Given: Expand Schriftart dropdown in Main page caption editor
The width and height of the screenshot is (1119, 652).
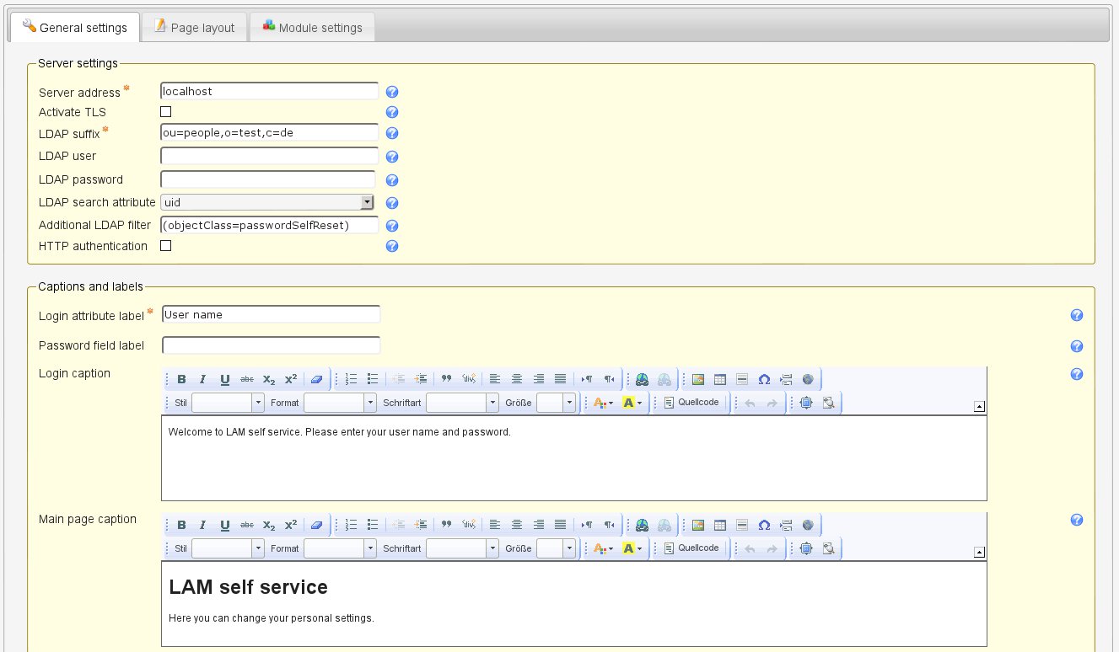Looking at the screenshot, I should click(x=492, y=548).
